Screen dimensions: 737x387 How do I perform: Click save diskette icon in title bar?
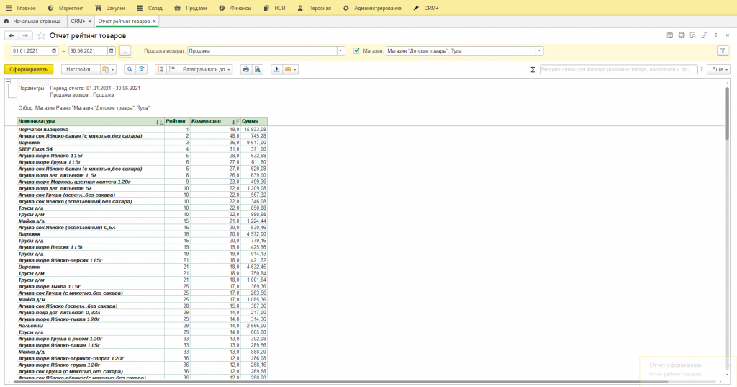pos(670,35)
